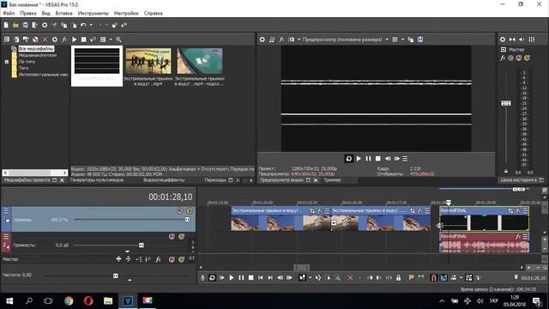Save the project with the floppy disk icon
The width and height of the screenshot is (549, 309).
point(25,25)
